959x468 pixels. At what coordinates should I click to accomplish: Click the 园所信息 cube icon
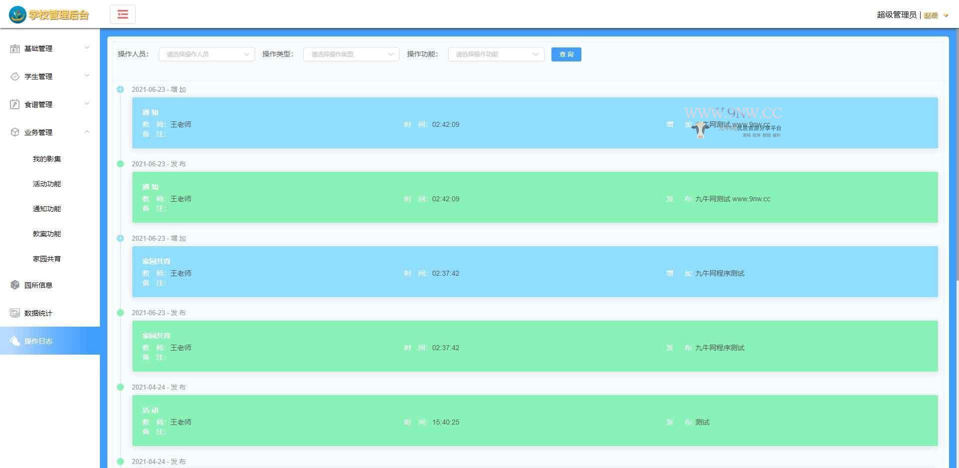click(x=15, y=285)
